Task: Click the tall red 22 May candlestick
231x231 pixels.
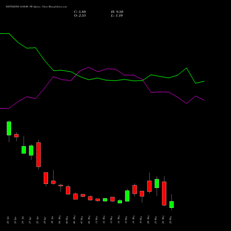Action: coord(164,194)
